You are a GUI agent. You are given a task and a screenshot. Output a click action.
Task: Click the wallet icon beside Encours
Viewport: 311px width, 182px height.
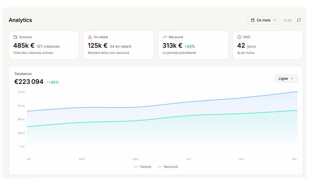pyautogui.click(x=15, y=37)
